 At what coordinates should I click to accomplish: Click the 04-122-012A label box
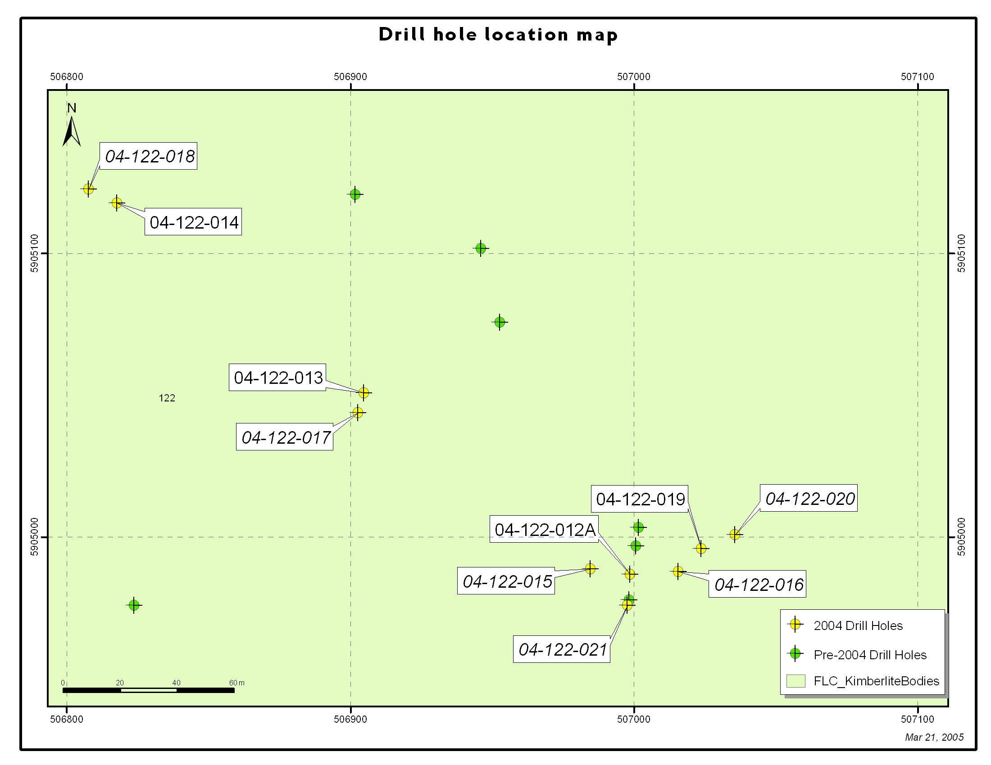point(544,529)
